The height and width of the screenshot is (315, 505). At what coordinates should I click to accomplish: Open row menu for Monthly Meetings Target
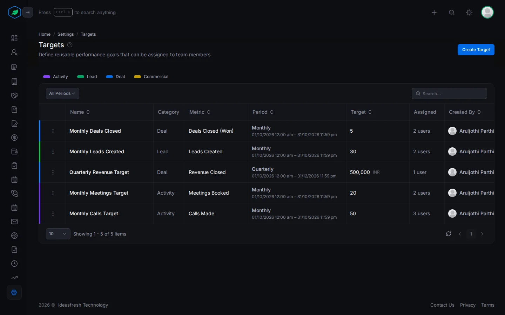click(x=53, y=193)
